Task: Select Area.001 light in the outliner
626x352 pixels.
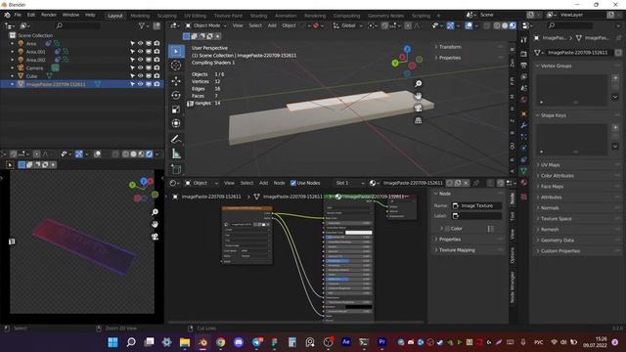Action: [36, 52]
